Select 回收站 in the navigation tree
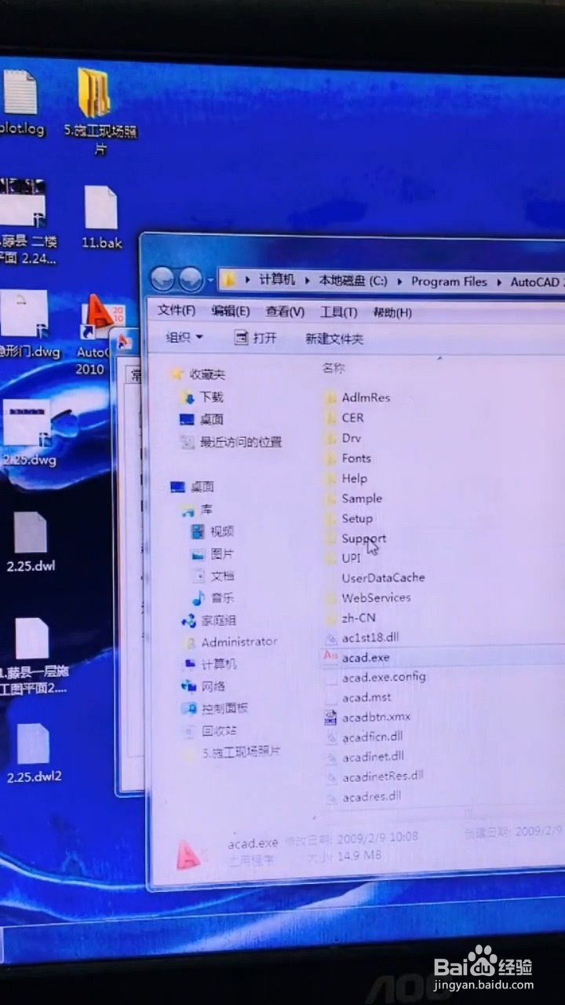Screen dimensions: 565x1005 pos(209,730)
